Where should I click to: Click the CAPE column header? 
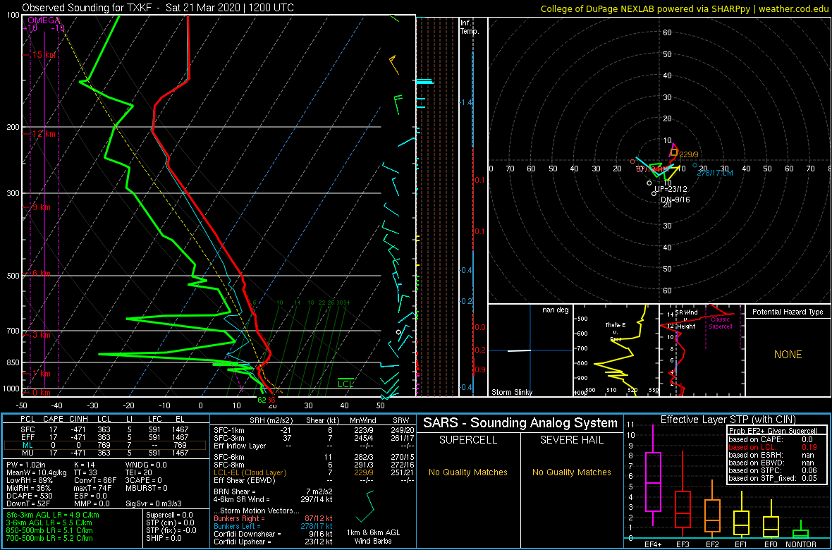(x=53, y=420)
